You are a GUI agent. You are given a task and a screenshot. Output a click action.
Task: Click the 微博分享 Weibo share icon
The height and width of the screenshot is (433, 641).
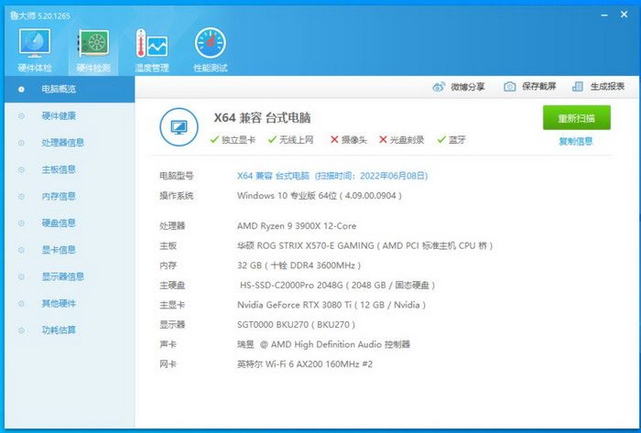[439, 87]
